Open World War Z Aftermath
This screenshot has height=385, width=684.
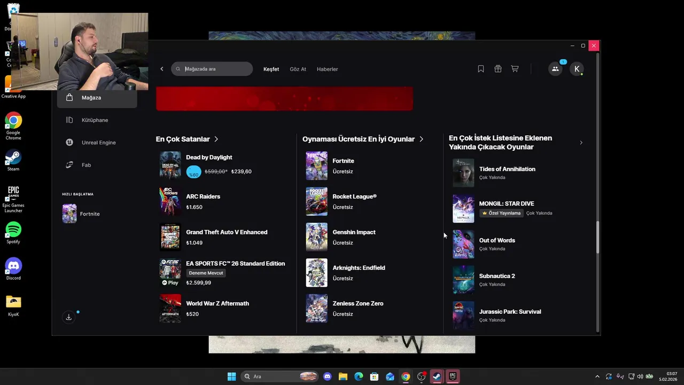click(x=223, y=309)
